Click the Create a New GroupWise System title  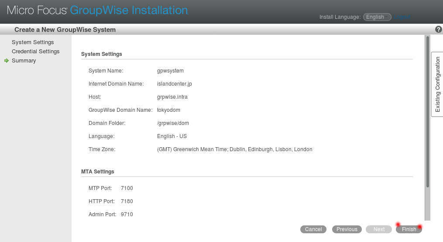(65, 30)
